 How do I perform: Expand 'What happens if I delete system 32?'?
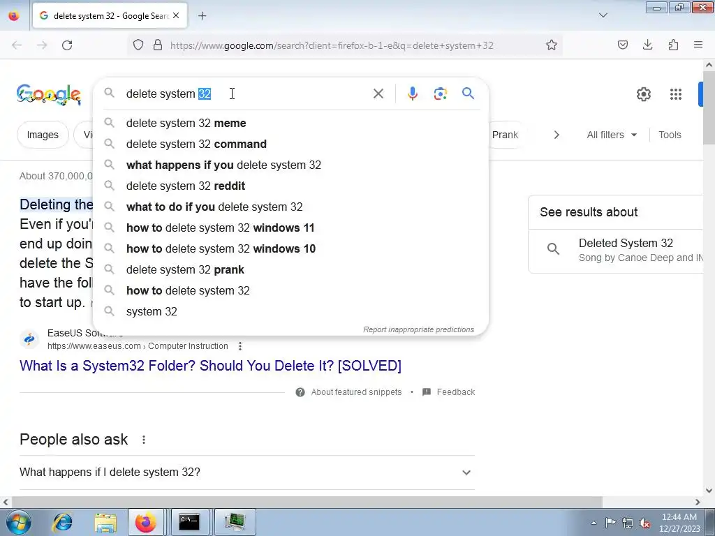247,472
